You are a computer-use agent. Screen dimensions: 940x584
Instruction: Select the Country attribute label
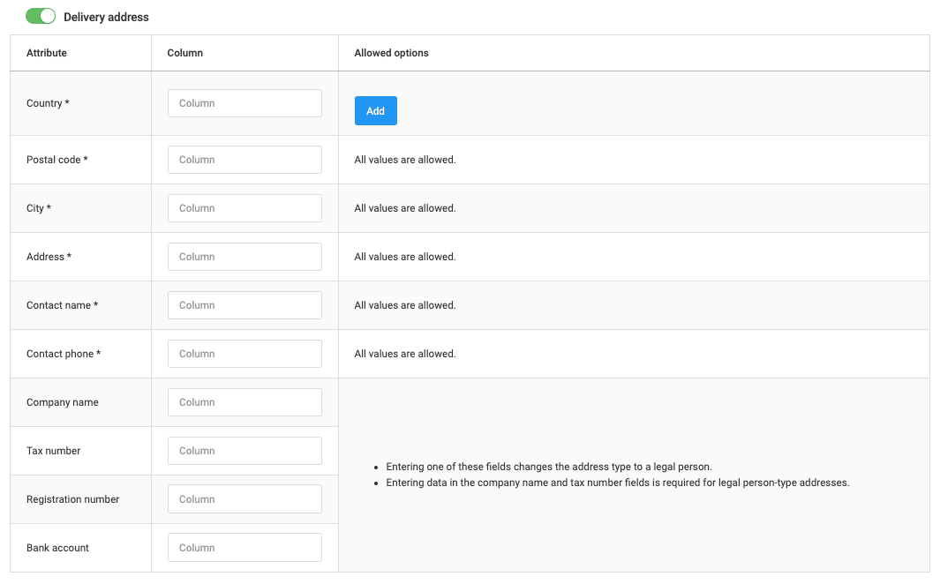(48, 102)
